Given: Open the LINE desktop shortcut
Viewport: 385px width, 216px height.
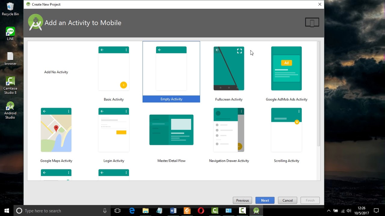Looking at the screenshot, I should (10, 34).
